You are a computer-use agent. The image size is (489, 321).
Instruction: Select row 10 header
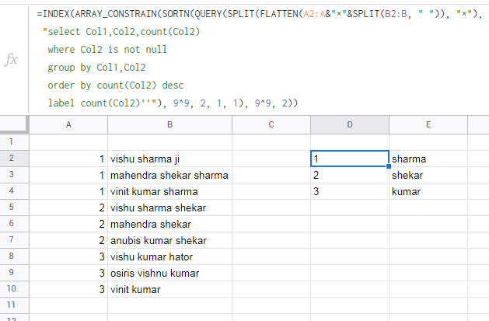click(x=14, y=288)
